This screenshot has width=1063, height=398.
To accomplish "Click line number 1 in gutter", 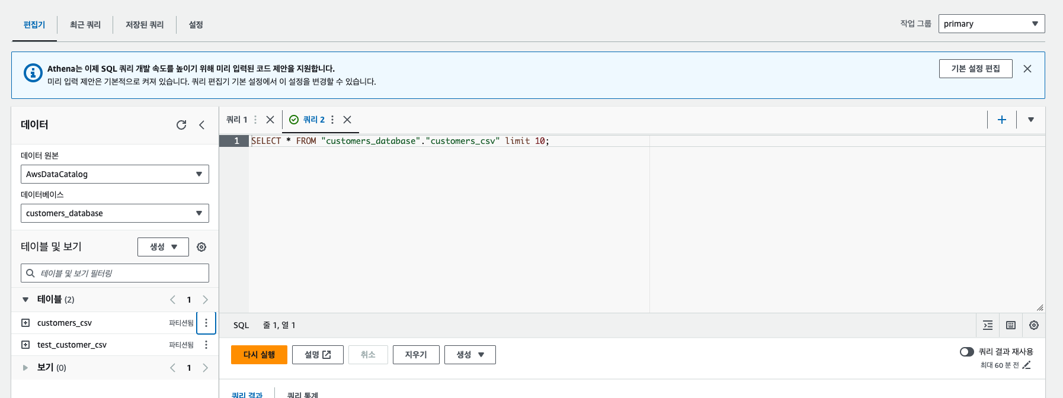I will point(236,141).
